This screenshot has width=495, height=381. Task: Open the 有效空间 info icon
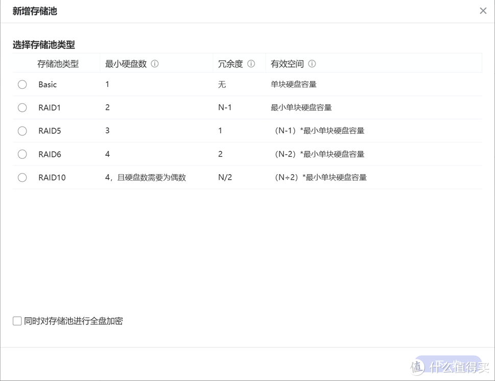coord(312,64)
